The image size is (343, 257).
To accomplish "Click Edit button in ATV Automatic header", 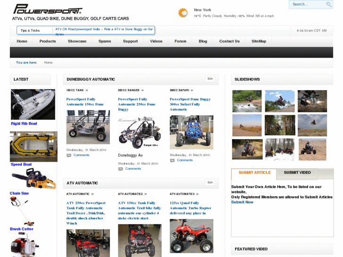I will click(x=210, y=182).
